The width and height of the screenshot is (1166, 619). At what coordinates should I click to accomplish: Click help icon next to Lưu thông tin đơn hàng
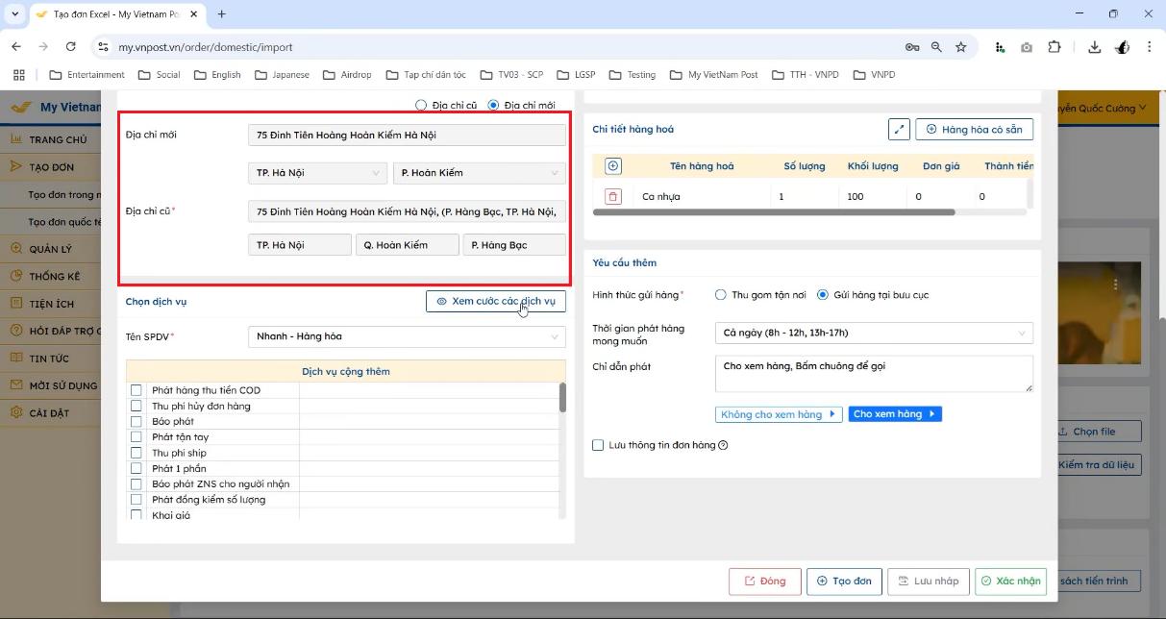(723, 445)
